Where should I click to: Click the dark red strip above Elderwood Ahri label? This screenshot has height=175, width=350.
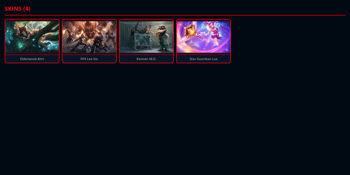(x=32, y=54)
